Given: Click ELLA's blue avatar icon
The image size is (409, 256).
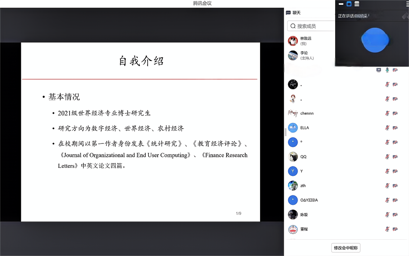Looking at the screenshot, I should pos(293,128).
